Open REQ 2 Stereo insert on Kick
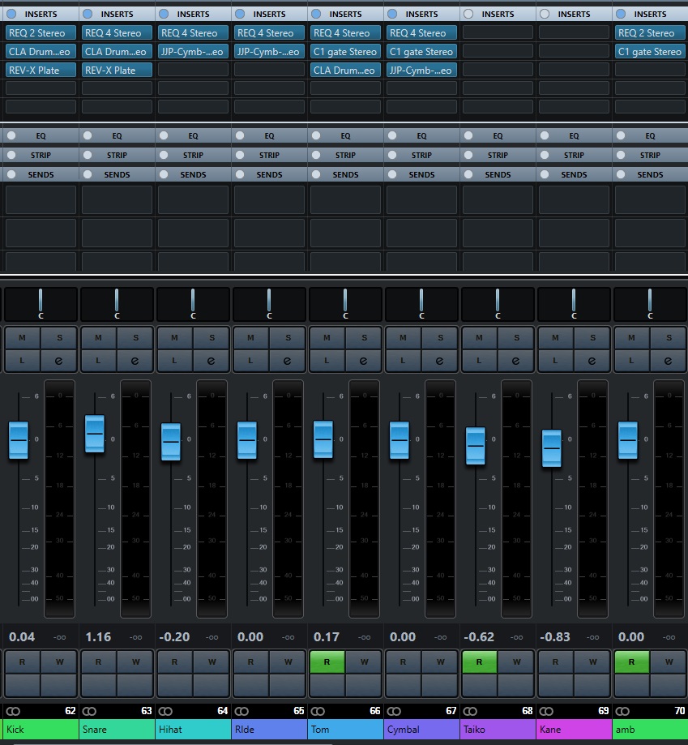Viewport: 688px width, 745px height. tap(41, 32)
